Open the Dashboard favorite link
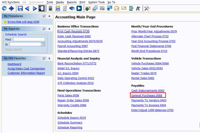The image size is (200, 133). (14, 64)
